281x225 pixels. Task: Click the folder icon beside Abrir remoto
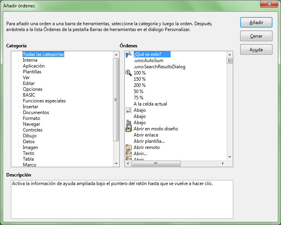click(129, 147)
